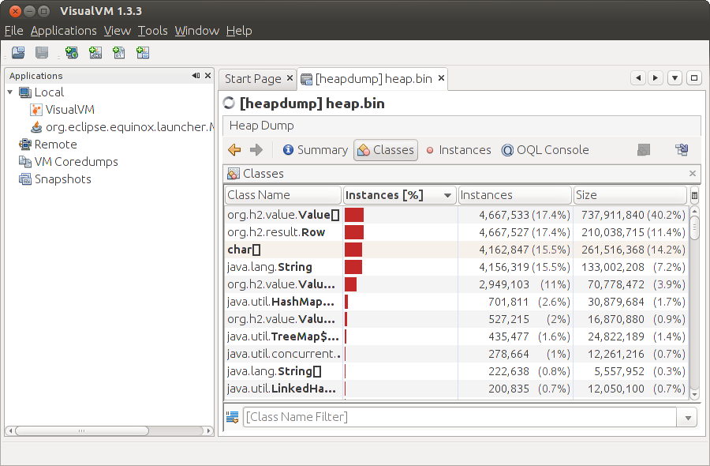This screenshot has width=710, height=466.
Task: Click the Add VM Coredump toolbar icon
Action: (118, 53)
